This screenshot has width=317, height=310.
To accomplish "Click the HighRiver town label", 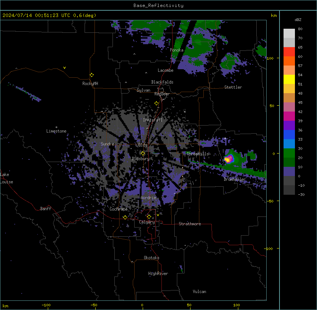I will (158, 274).
